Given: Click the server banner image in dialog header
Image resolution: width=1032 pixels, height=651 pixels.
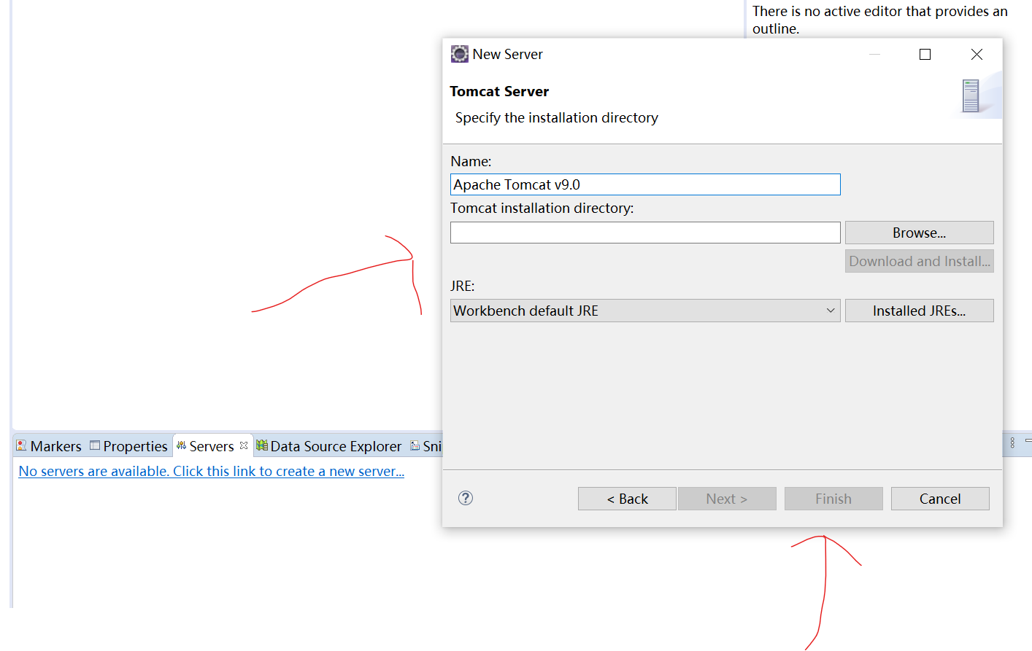Looking at the screenshot, I should tap(977, 95).
